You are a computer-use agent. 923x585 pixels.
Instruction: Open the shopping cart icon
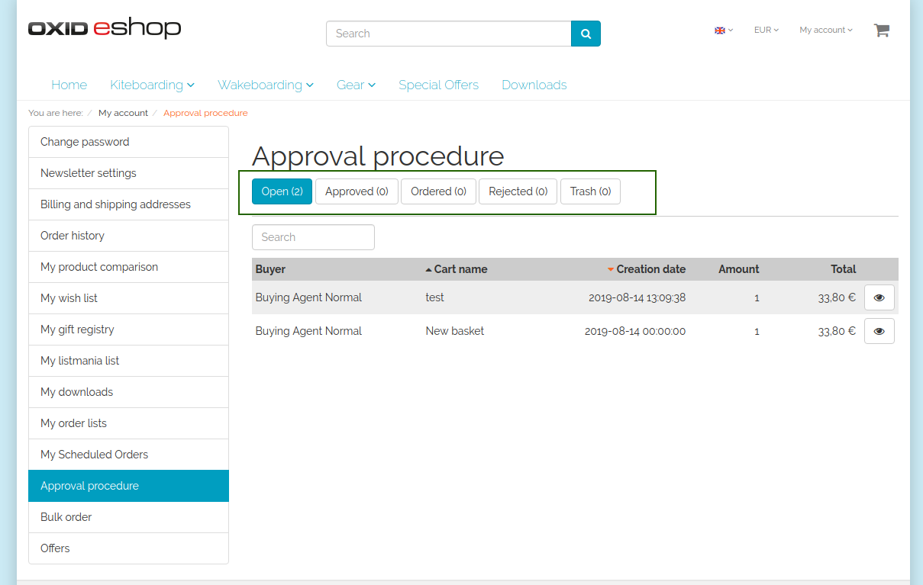[x=882, y=31]
